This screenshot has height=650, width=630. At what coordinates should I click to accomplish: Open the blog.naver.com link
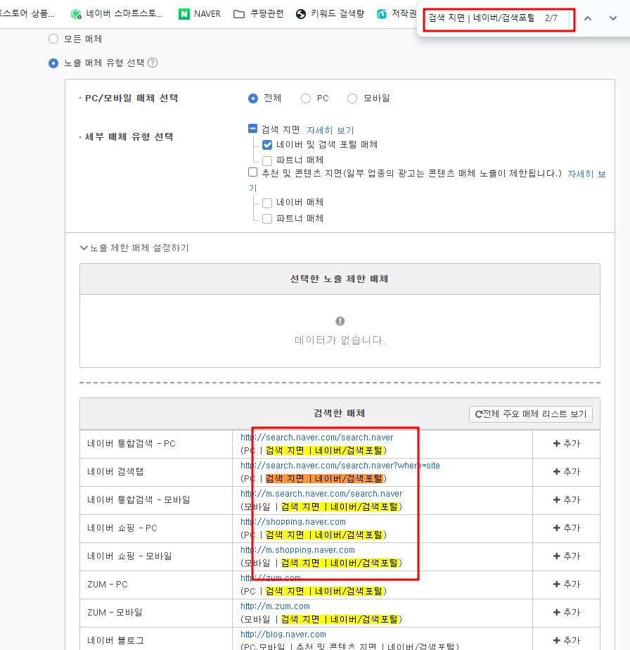283,635
